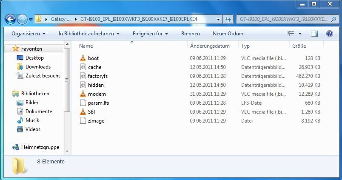Open the Downloads folder in Favoriten
Screen dimensions: 342x180
(38, 67)
